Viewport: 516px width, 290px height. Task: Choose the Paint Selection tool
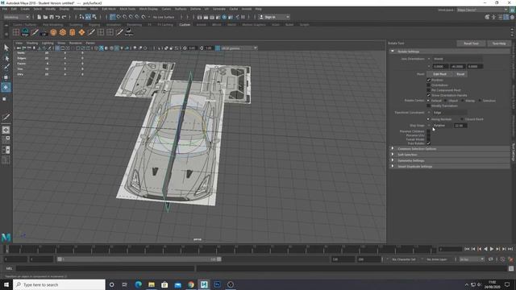(x=6, y=68)
